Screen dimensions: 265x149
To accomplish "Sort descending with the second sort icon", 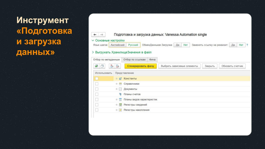I will coord(118,66).
